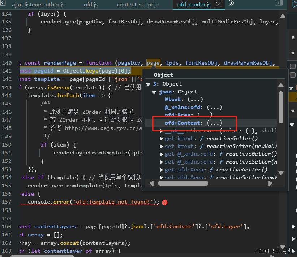297x257 pixels.
Task: Click the 'Object' header in the popup
Action: click(163, 75)
